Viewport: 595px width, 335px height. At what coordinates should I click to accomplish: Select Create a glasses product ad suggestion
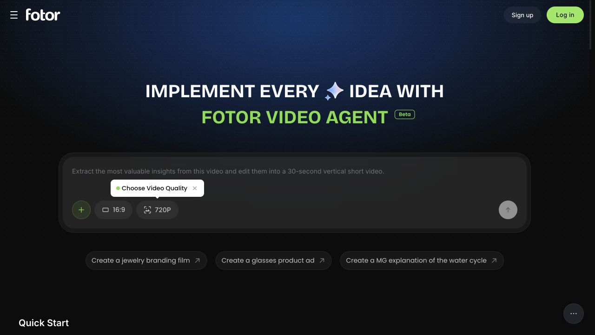[x=273, y=261]
